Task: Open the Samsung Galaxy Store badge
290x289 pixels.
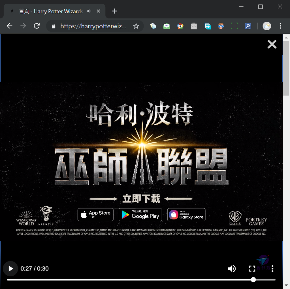Action: 186,215
